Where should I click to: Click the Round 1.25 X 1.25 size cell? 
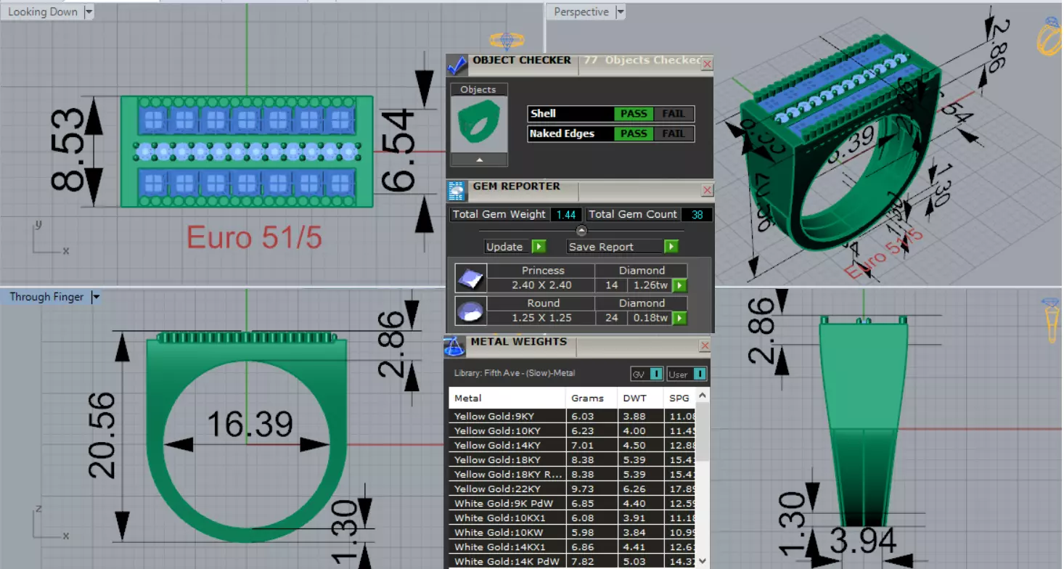click(x=541, y=318)
